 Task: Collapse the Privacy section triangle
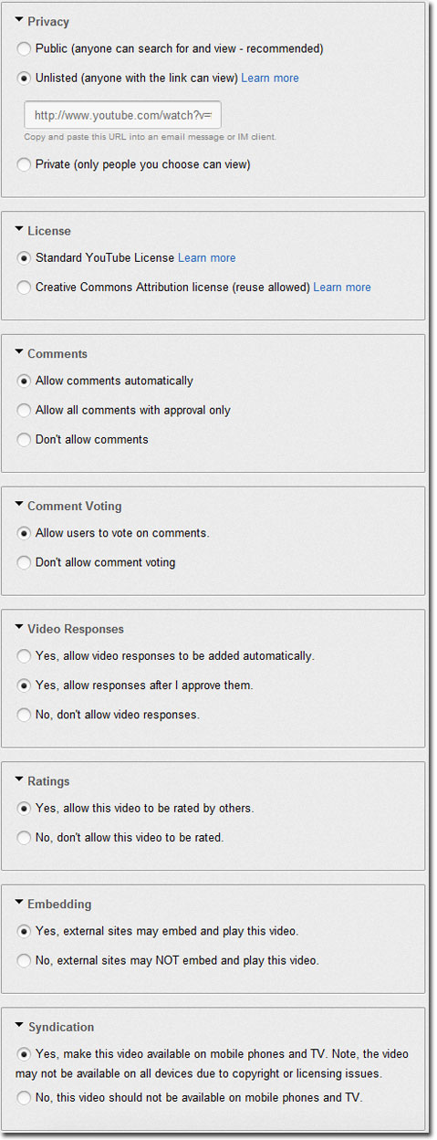(x=19, y=18)
